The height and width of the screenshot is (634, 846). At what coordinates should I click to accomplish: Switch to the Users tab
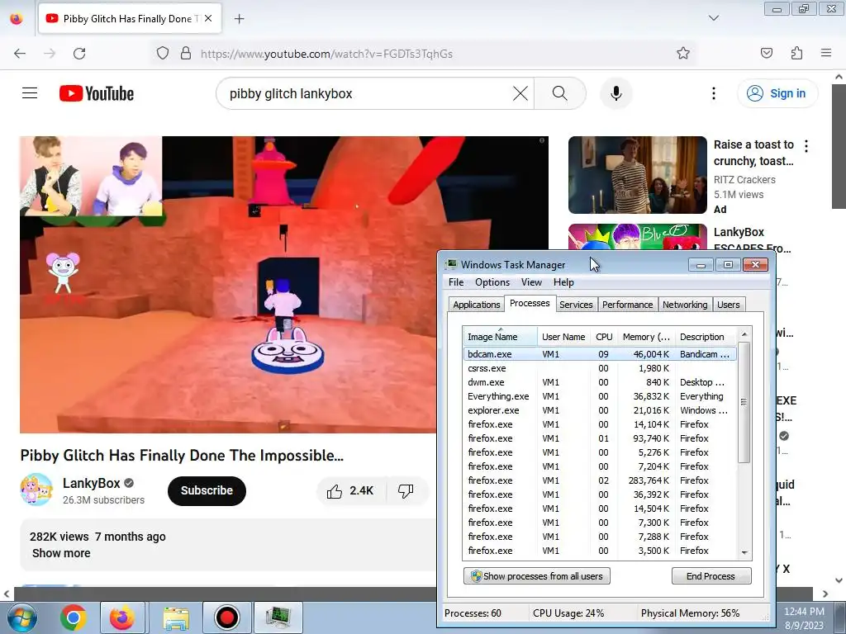click(729, 305)
